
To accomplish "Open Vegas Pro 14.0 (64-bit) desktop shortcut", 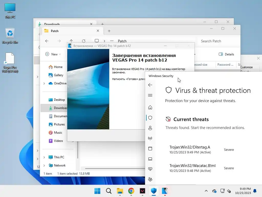I will (x=10, y=63).
